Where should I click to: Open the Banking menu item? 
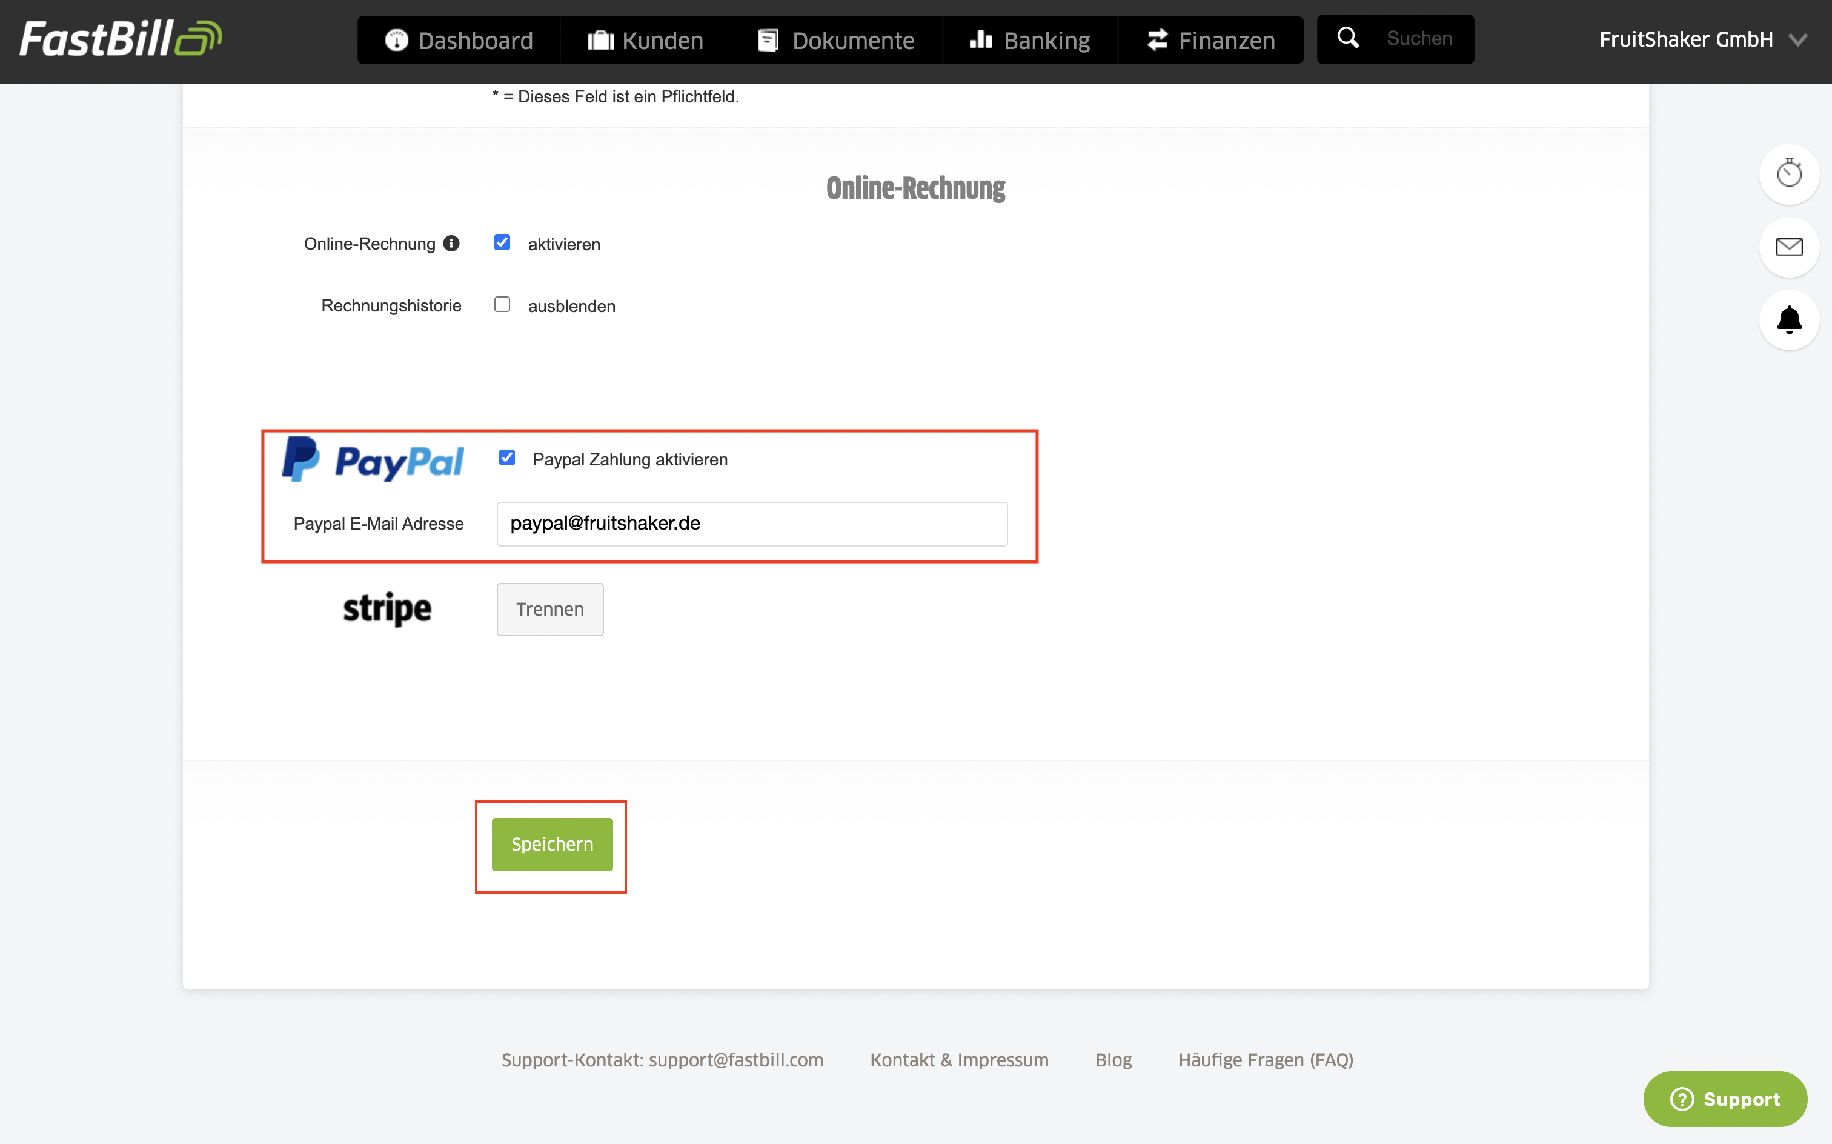coord(1029,40)
